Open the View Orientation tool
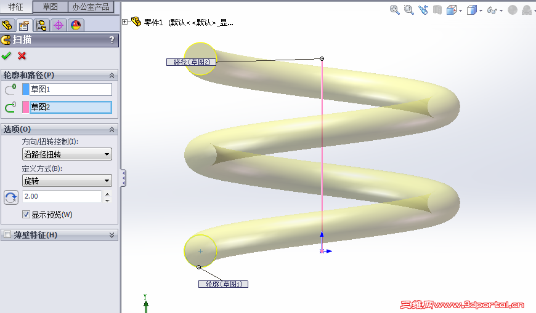This screenshot has height=313, width=536. pos(452,10)
